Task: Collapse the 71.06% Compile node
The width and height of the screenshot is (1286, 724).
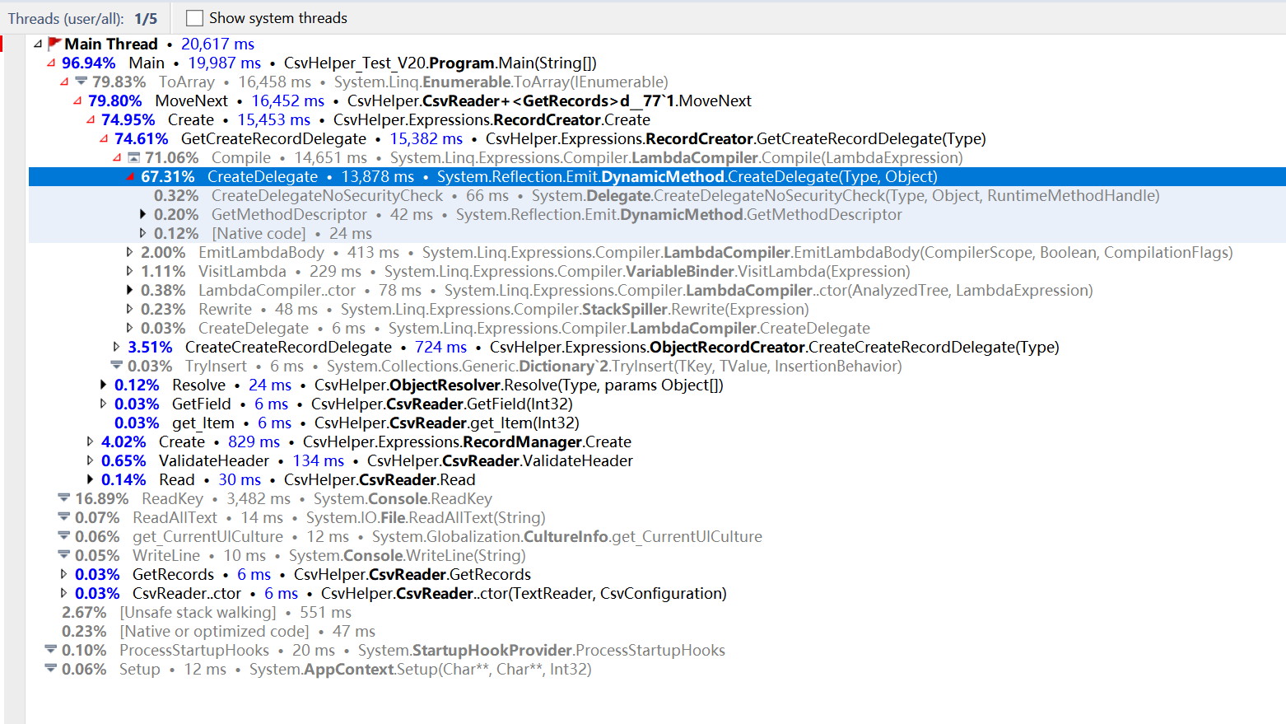Action: (x=117, y=157)
